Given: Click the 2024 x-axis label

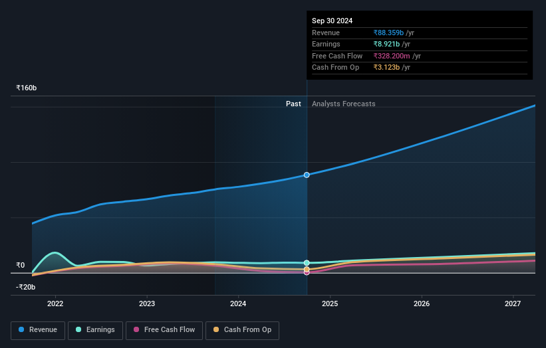Looking at the screenshot, I should coord(238,304).
